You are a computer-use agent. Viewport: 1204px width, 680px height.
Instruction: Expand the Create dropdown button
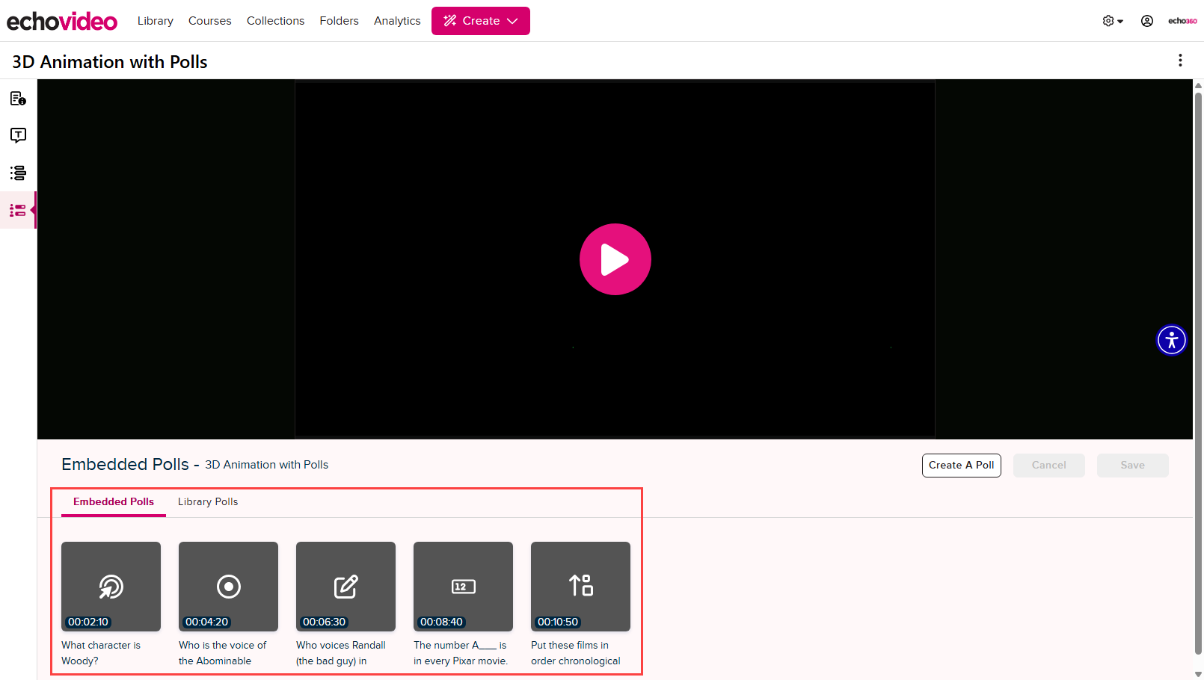coord(481,21)
